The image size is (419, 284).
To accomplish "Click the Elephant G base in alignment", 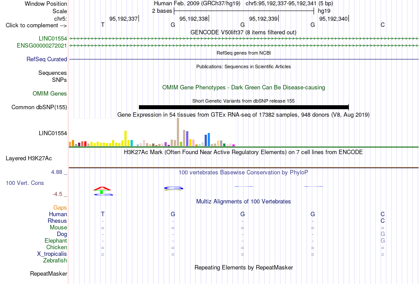I will tap(383, 240).
